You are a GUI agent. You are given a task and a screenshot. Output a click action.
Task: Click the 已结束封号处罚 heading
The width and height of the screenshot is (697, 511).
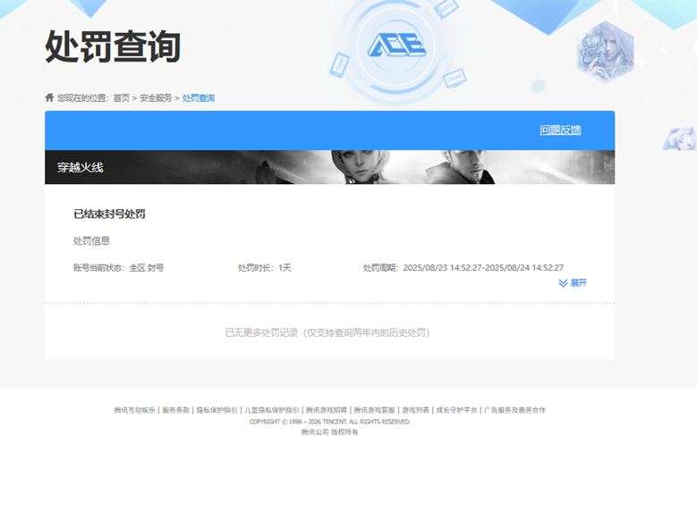pyautogui.click(x=109, y=214)
